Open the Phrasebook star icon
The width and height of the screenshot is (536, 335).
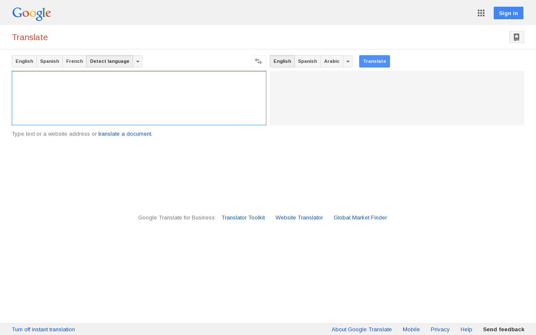(517, 37)
